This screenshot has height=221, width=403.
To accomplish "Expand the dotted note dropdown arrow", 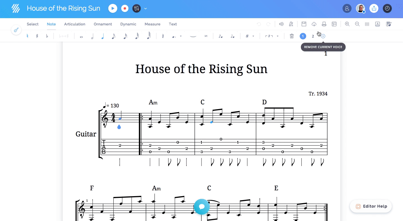I will (181, 36).
